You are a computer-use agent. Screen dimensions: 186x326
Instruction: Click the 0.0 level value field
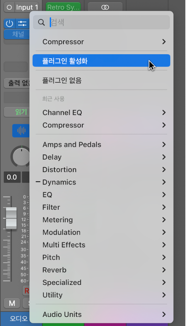(12, 177)
